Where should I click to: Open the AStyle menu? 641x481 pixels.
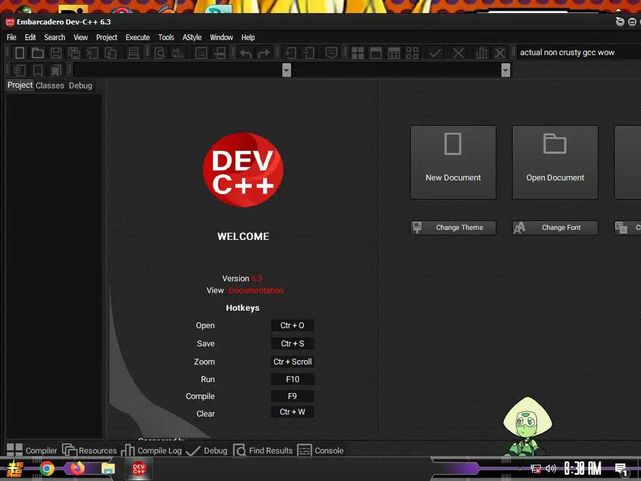(x=192, y=37)
